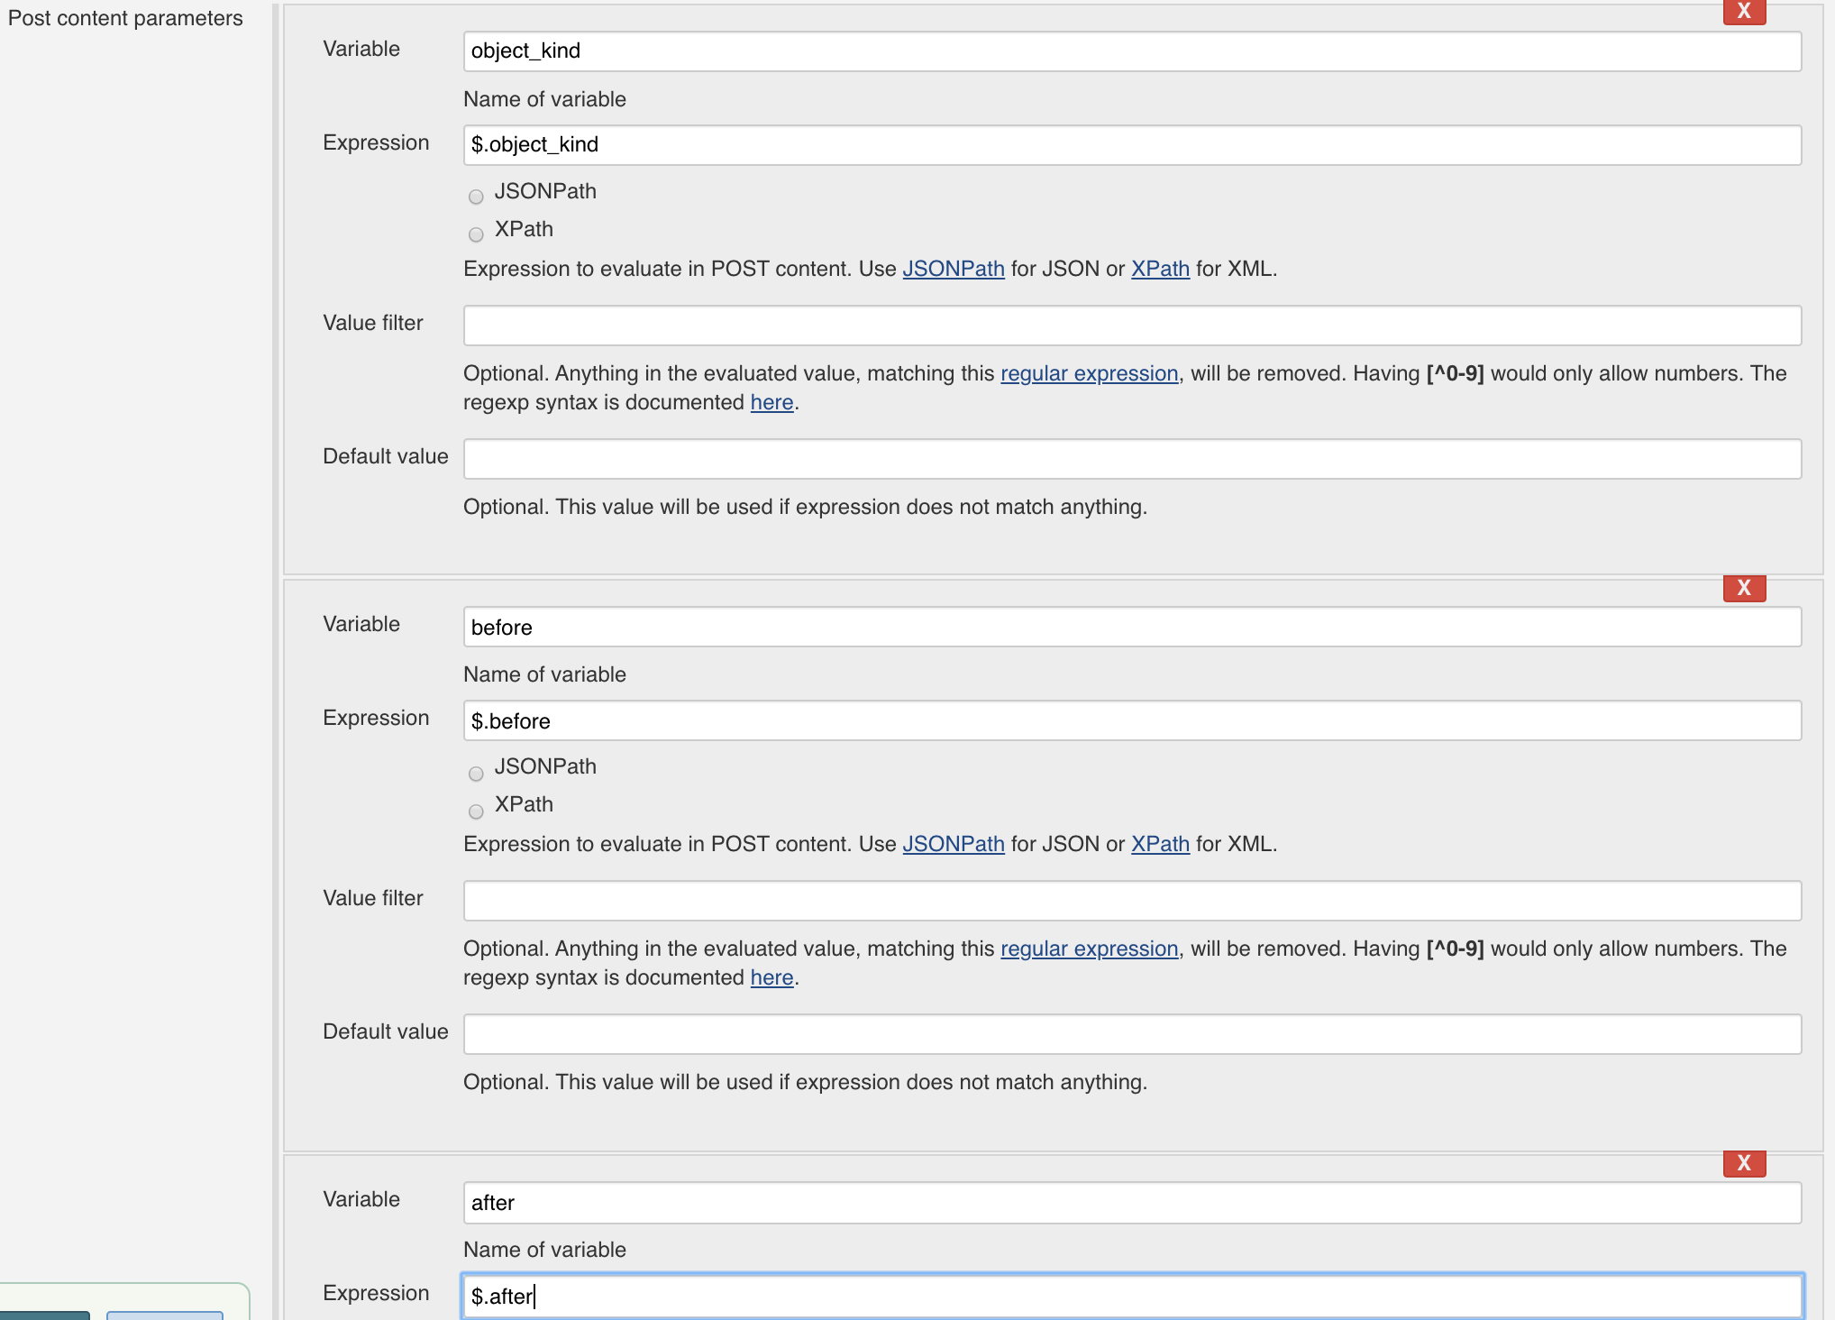Open JSONPath link in object_kind section
This screenshot has height=1320, width=1835.
(x=954, y=269)
